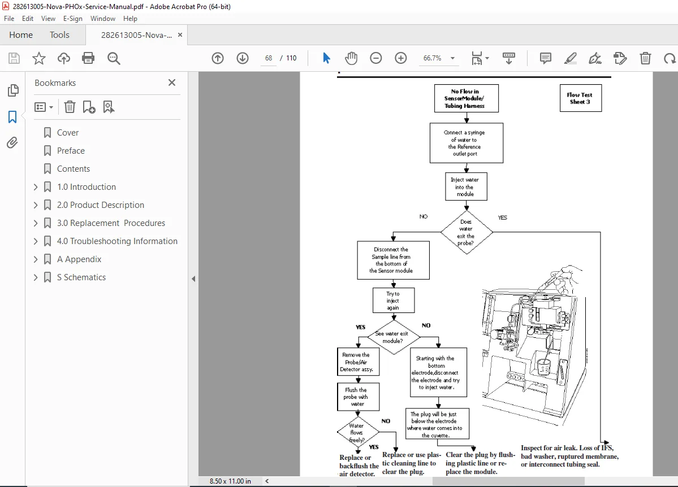
Task: Delete selected bookmark trash icon
Action: point(70,107)
